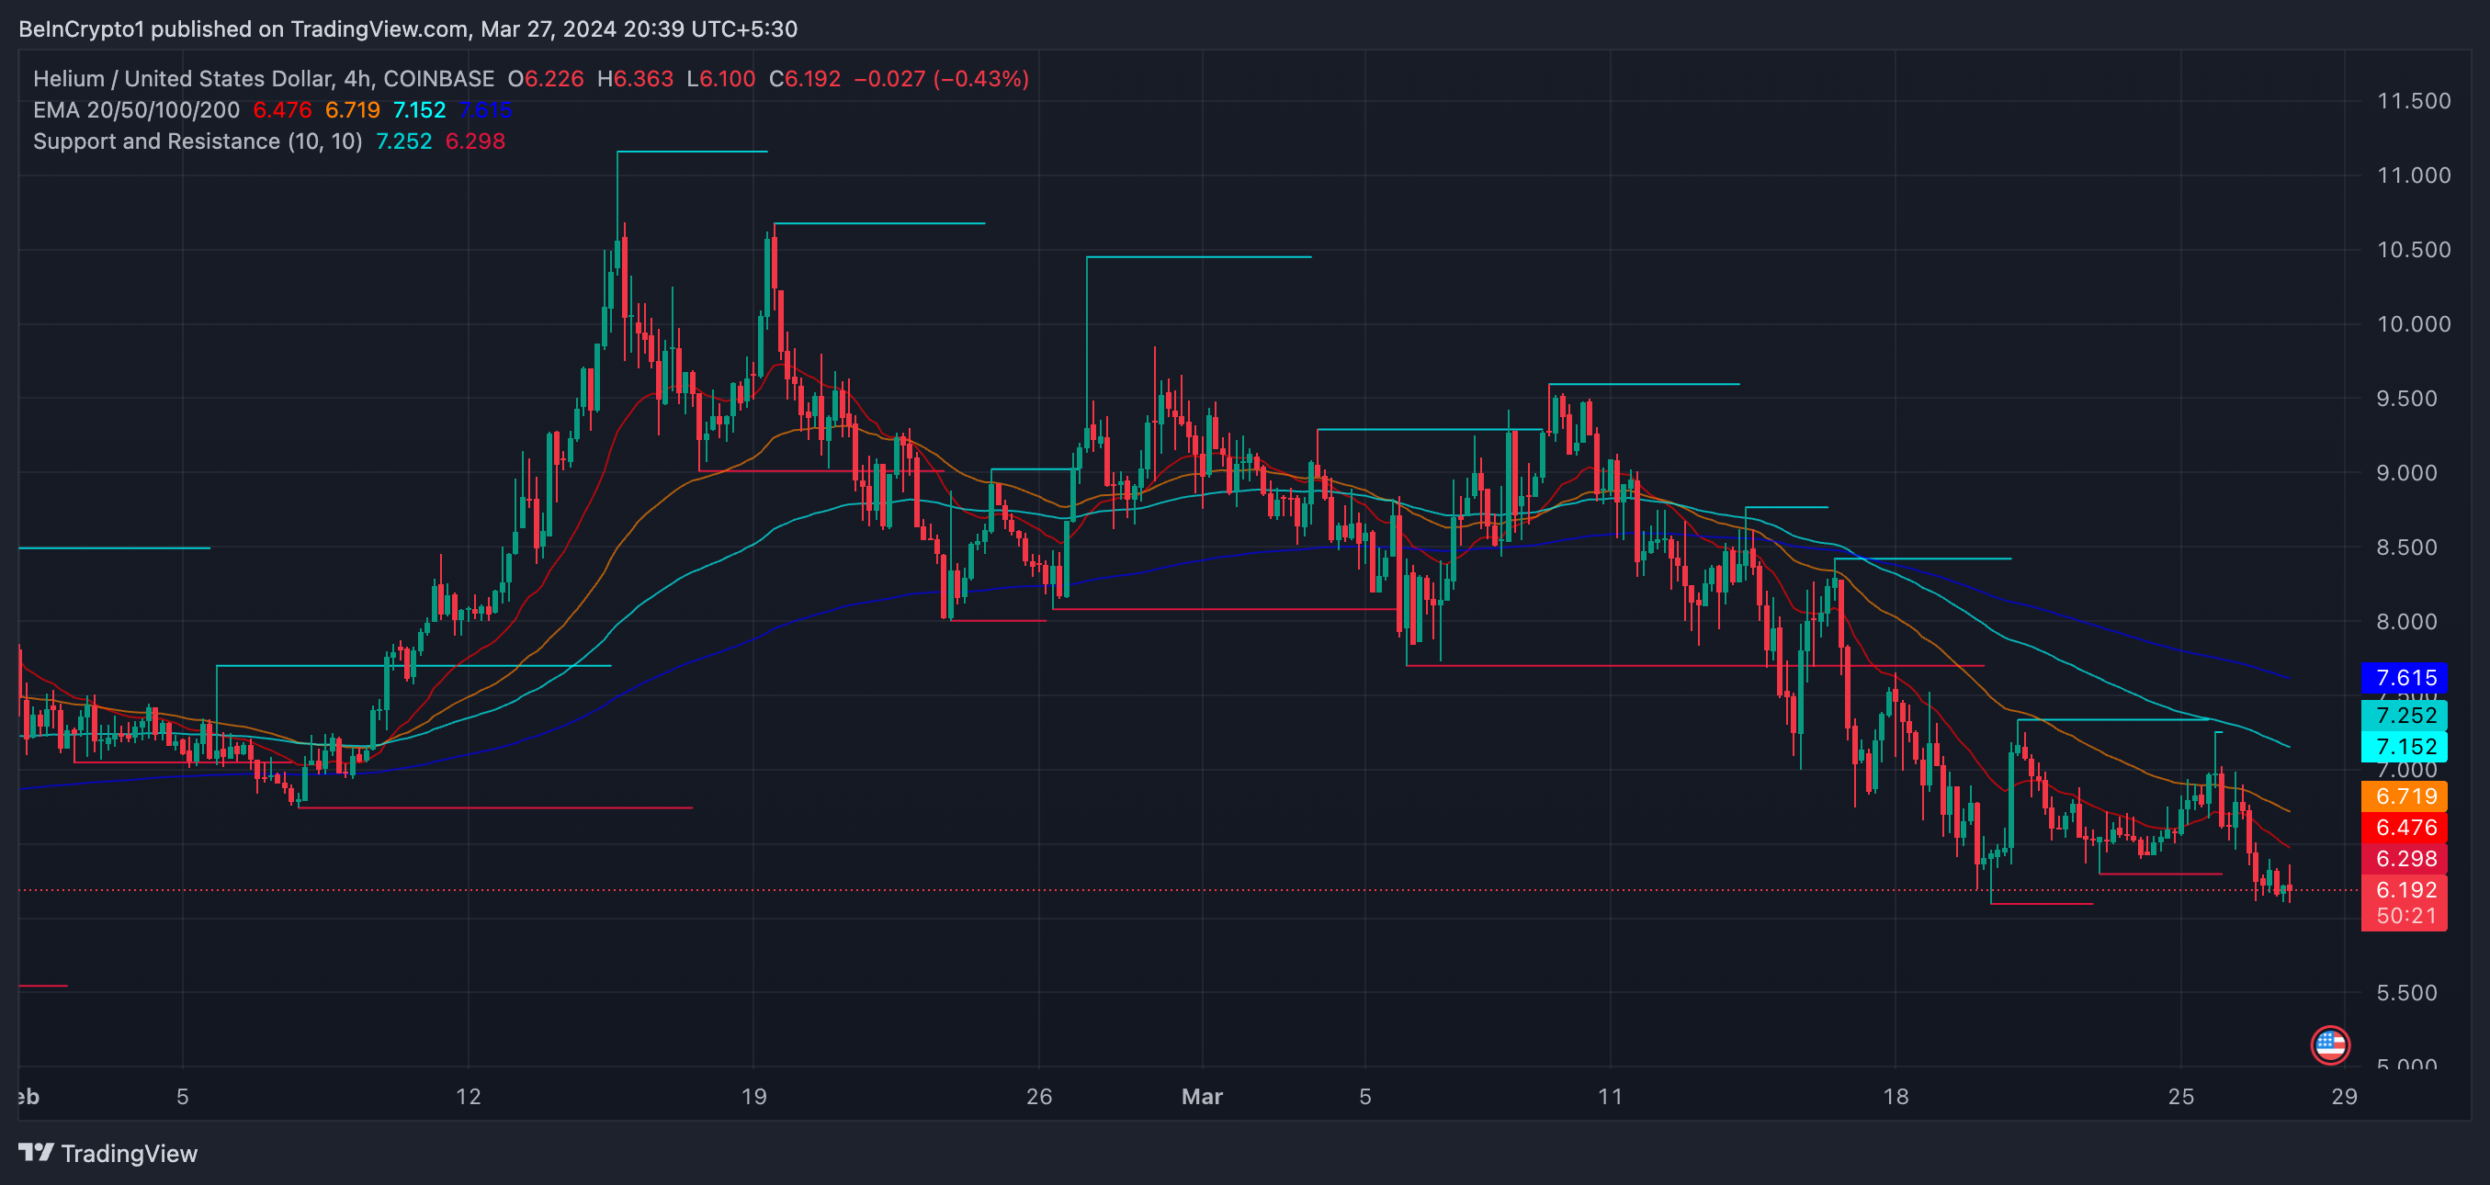The width and height of the screenshot is (2490, 1185).
Task: Click the 6.192 current price label
Action: pyautogui.click(x=2404, y=889)
